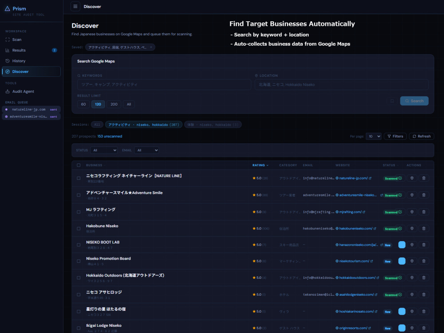Click the Refresh button
This screenshot has height=333, width=444.
pyautogui.click(x=422, y=136)
